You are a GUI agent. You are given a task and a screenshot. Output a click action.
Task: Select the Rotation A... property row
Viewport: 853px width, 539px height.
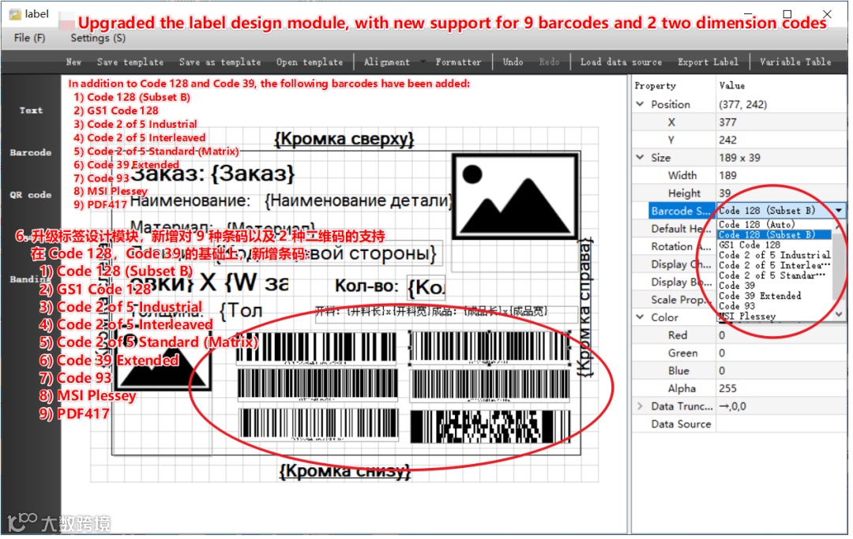point(682,247)
